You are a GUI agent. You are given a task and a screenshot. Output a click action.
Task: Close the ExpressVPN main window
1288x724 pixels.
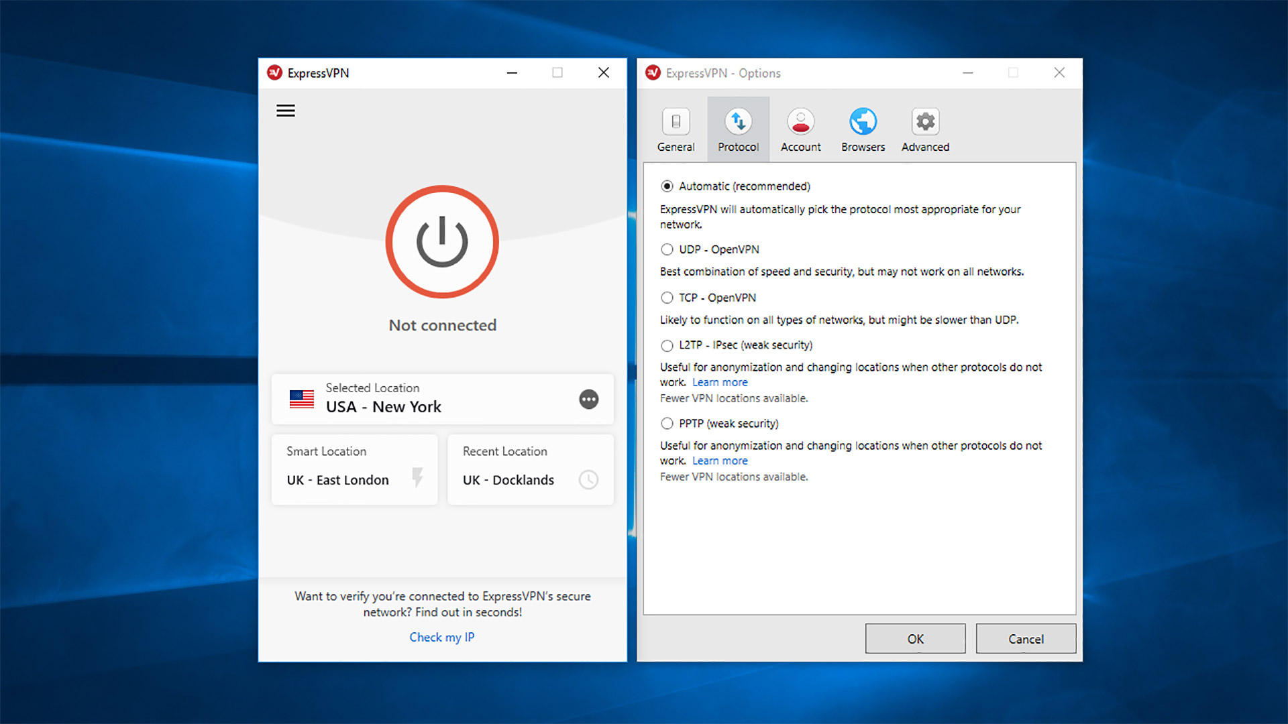click(604, 72)
